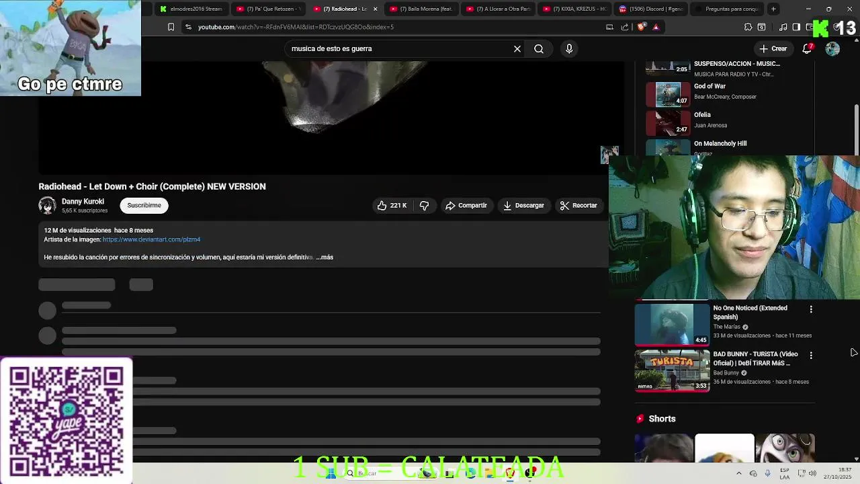The height and width of the screenshot is (484, 860).
Task: Open the deviantart.com/plzm4 link
Action: click(151, 239)
